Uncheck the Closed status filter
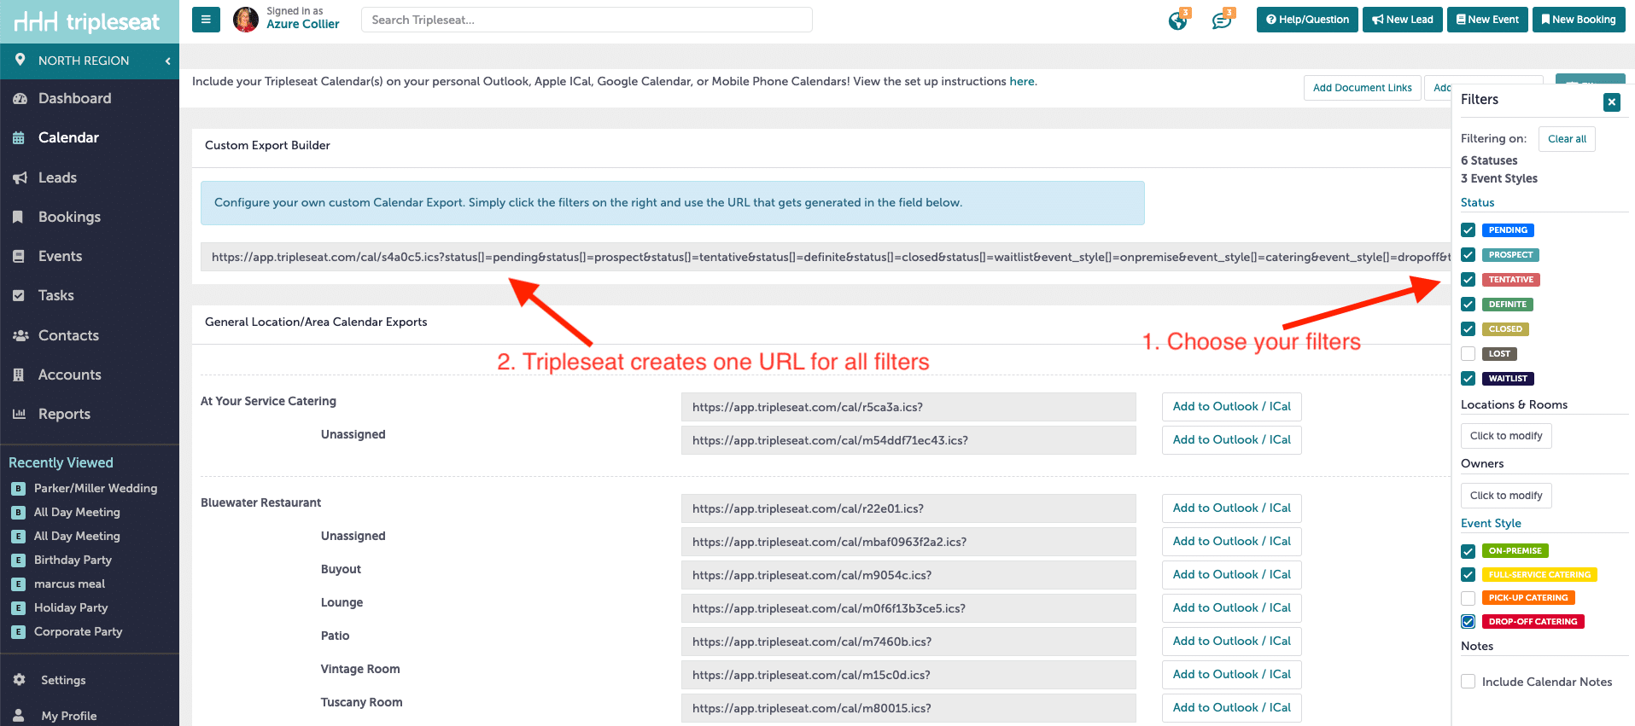The image size is (1635, 726). point(1469,329)
